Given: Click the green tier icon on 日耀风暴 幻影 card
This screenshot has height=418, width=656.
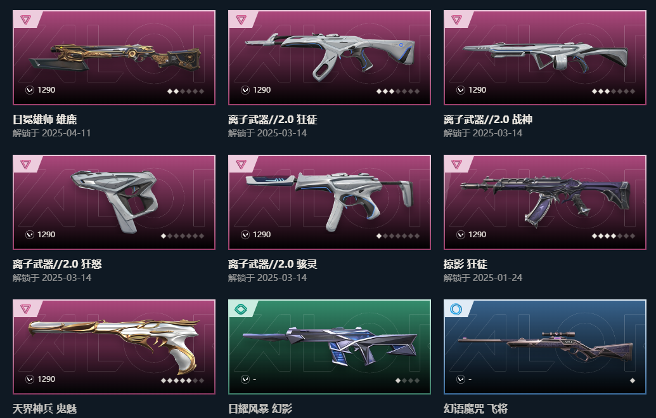Looking at the screenshot, I should coord(241,309).
